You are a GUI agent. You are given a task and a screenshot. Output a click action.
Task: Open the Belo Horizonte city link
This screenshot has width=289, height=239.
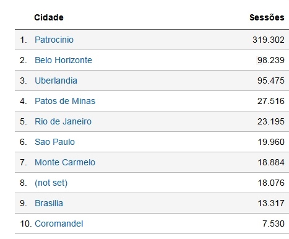pos(63,60)
